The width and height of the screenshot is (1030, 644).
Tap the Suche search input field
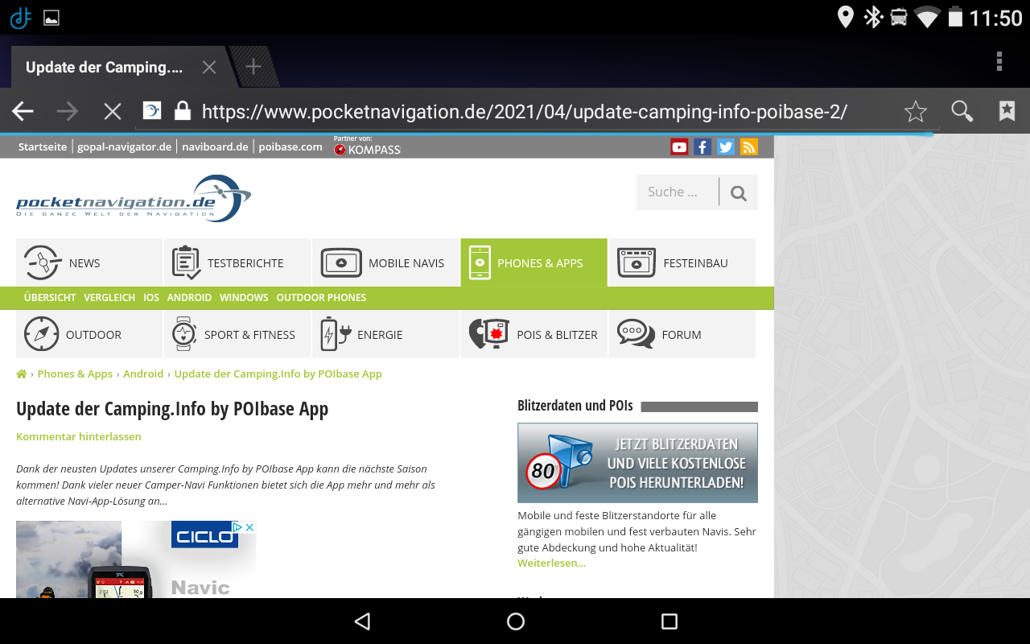pos(676,192)
